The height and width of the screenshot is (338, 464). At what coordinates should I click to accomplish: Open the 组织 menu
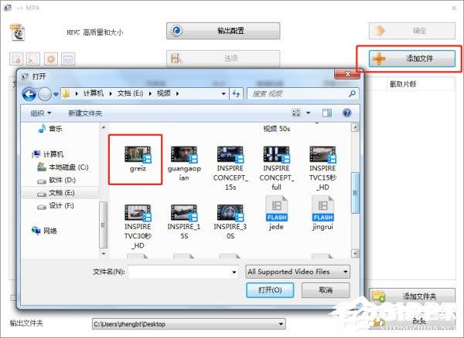(x=40, y=113)
